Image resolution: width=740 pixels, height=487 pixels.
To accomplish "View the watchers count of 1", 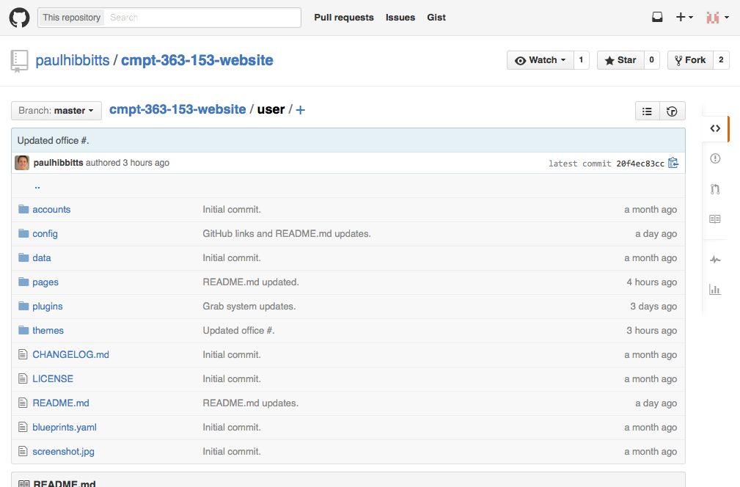I will pyautogui.click(x=581, y=60).
